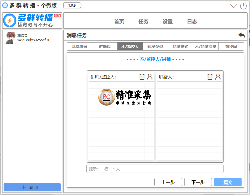Click the 下一步 button
250x195 pixels.
pyautogui.click(x=198, y=182)
